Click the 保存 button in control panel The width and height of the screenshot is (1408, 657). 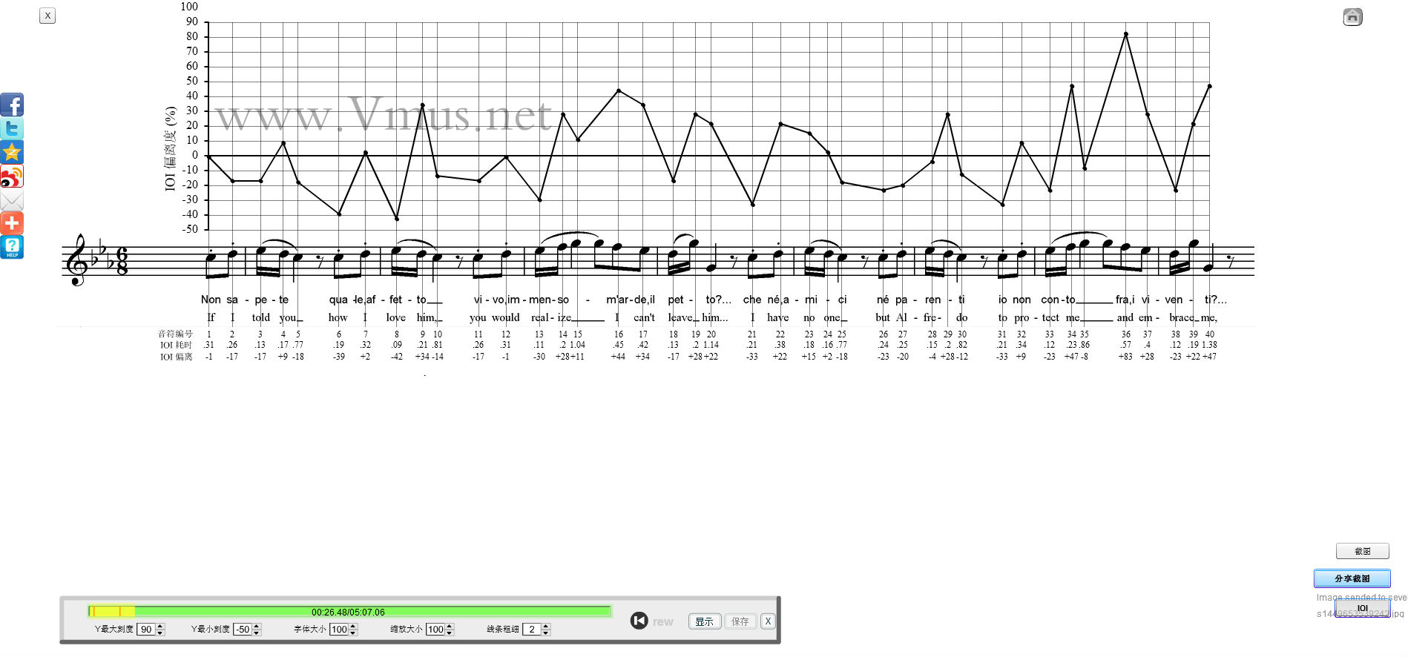[740, 621]
